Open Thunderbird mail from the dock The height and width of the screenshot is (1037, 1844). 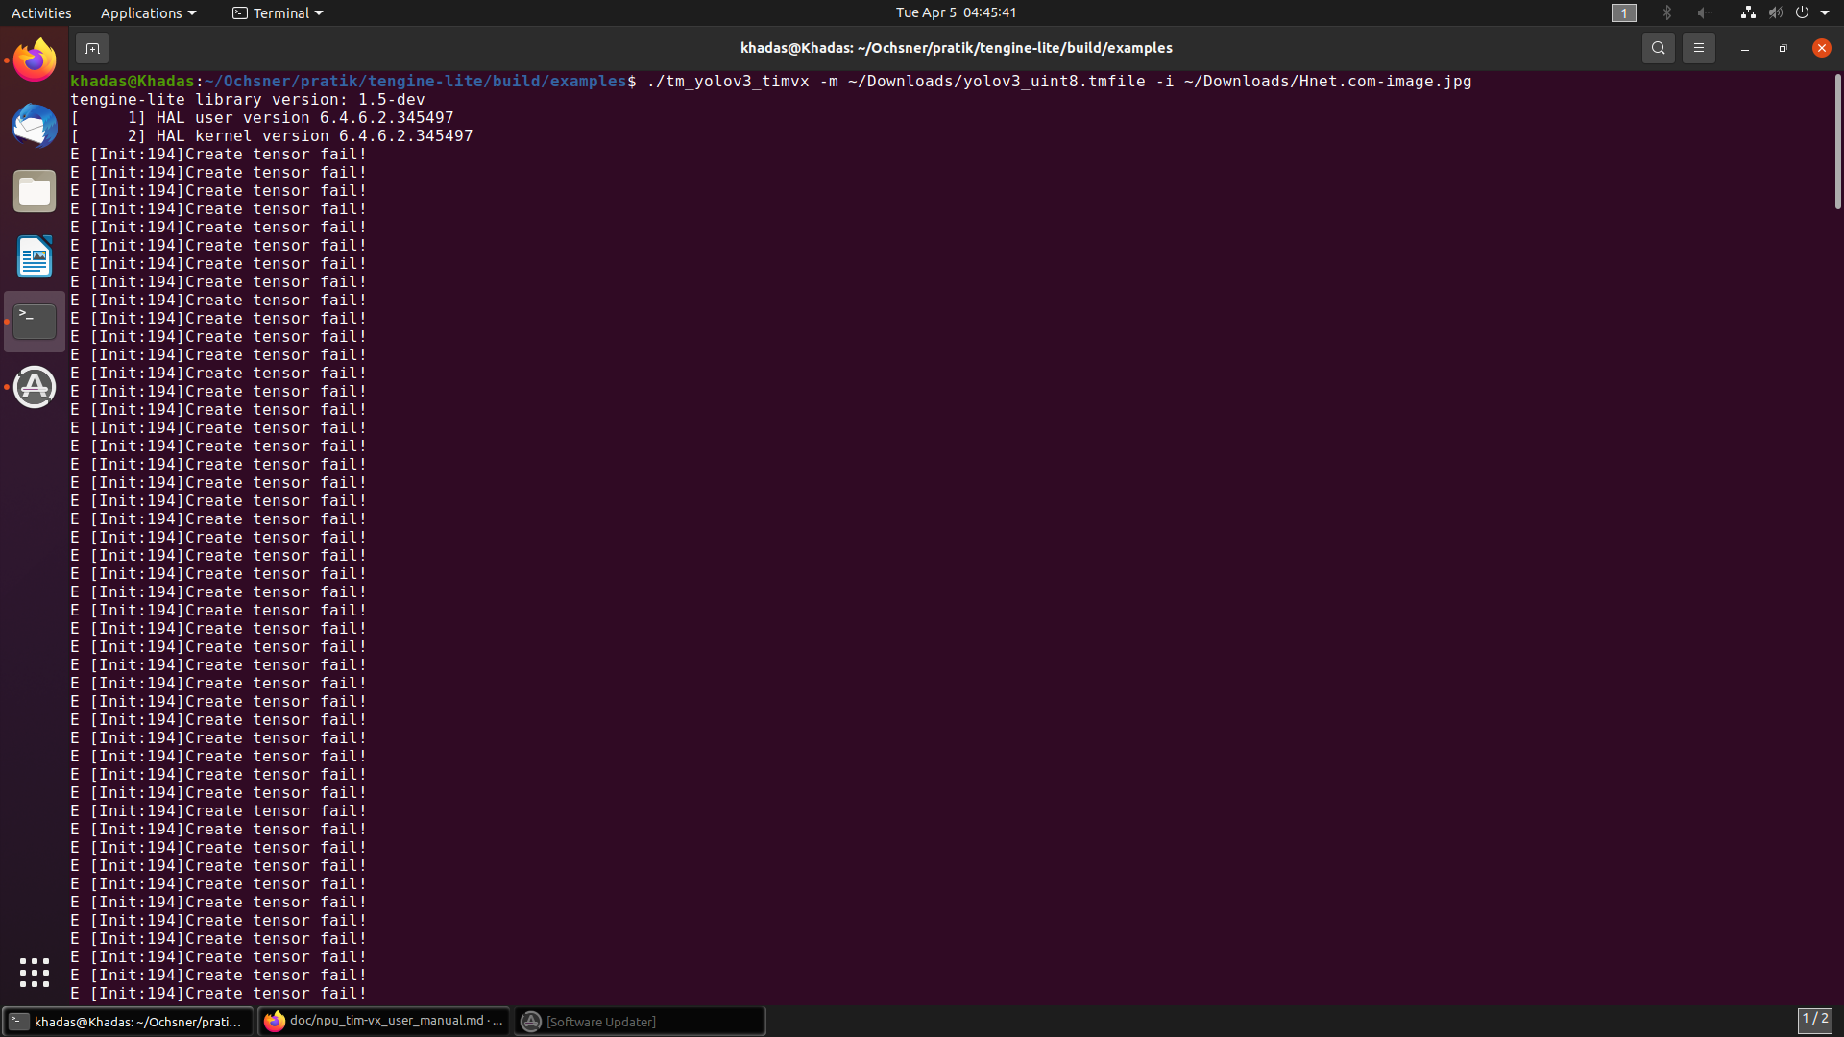pyautogui.click(x=35, y=126)
